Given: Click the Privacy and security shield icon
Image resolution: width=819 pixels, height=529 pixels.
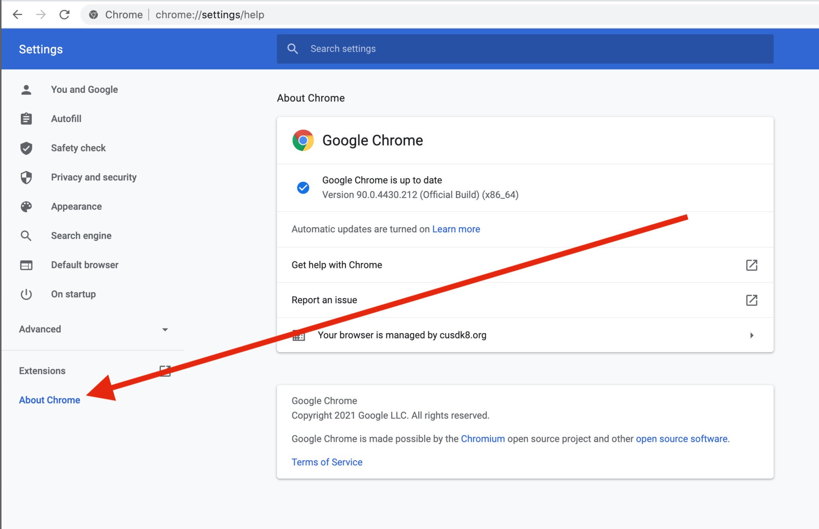Looking at the screenshot, I should (26, 177).
